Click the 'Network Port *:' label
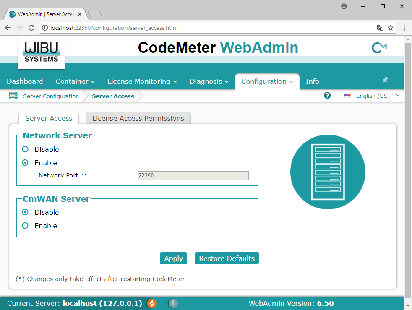The width and height of the screenshot is (412, 310). point(62,175)
